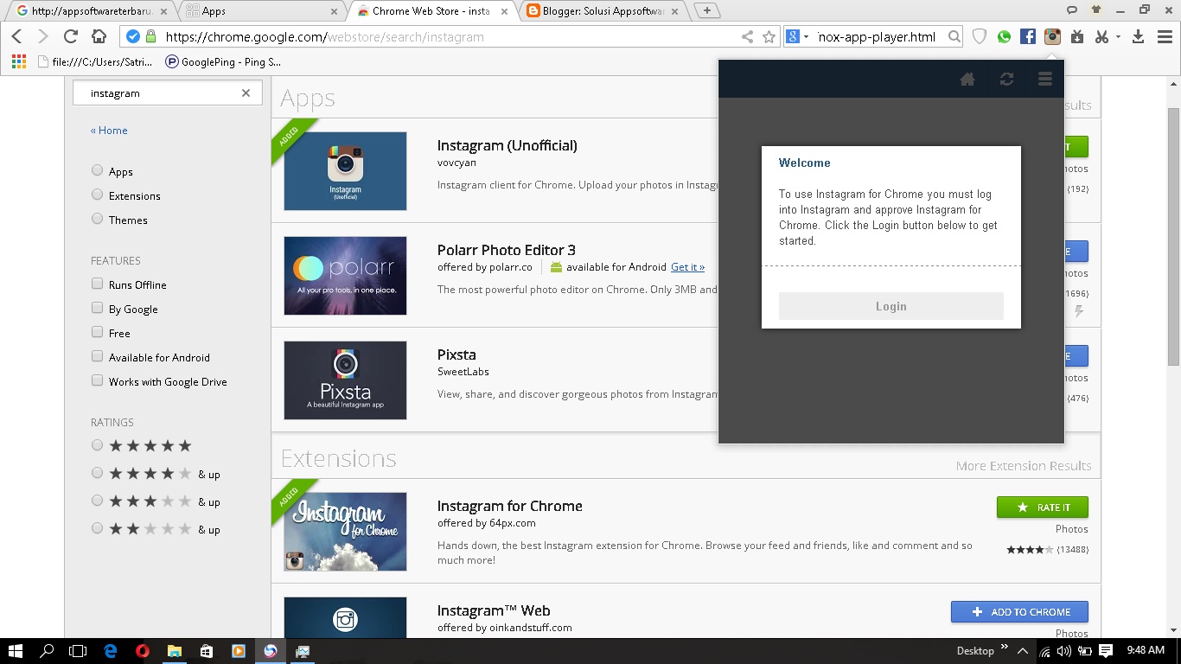1181x664 pixels.
Task: Open the taskbar volume control
Action: [x=1063, y=651]
